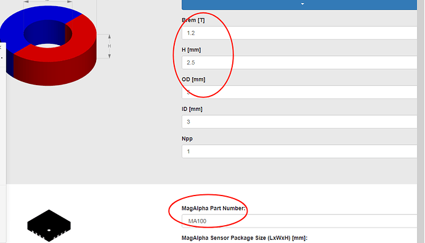This screenshot has height=243, width=425.
Task: Click the OD [mm] label text
Action: click(x=193, y=80)
